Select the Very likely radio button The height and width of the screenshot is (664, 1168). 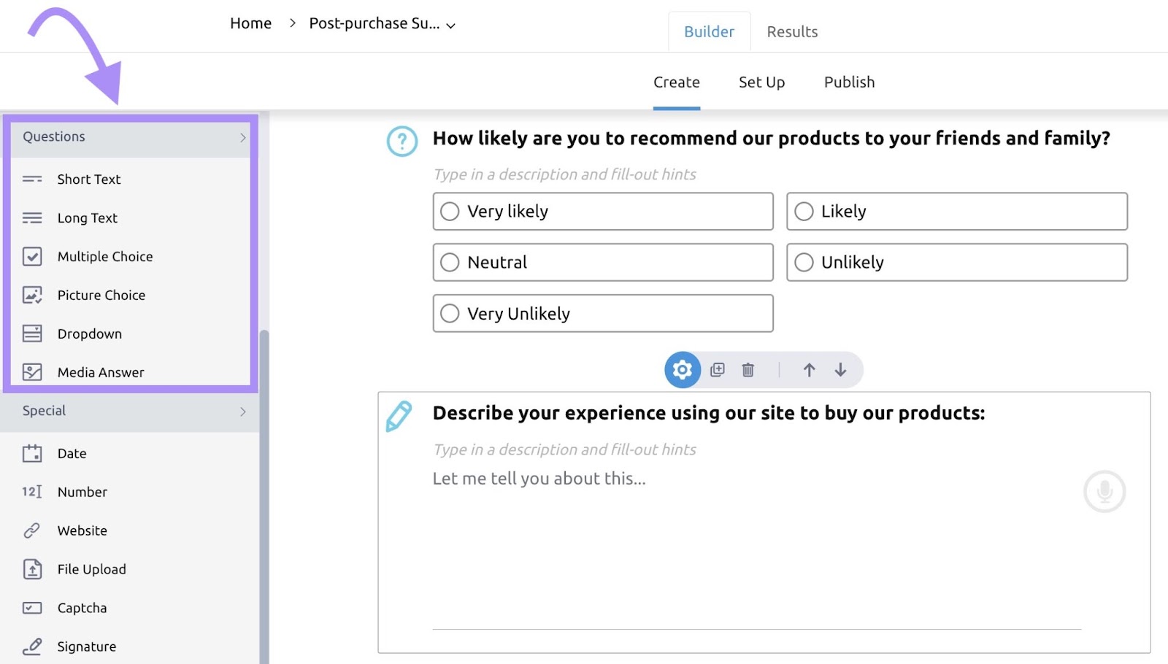click(x=450, y=211)
